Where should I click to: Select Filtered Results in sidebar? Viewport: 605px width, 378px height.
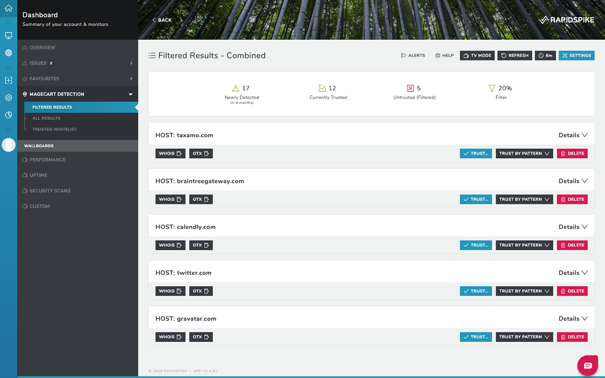pos(81,107)
